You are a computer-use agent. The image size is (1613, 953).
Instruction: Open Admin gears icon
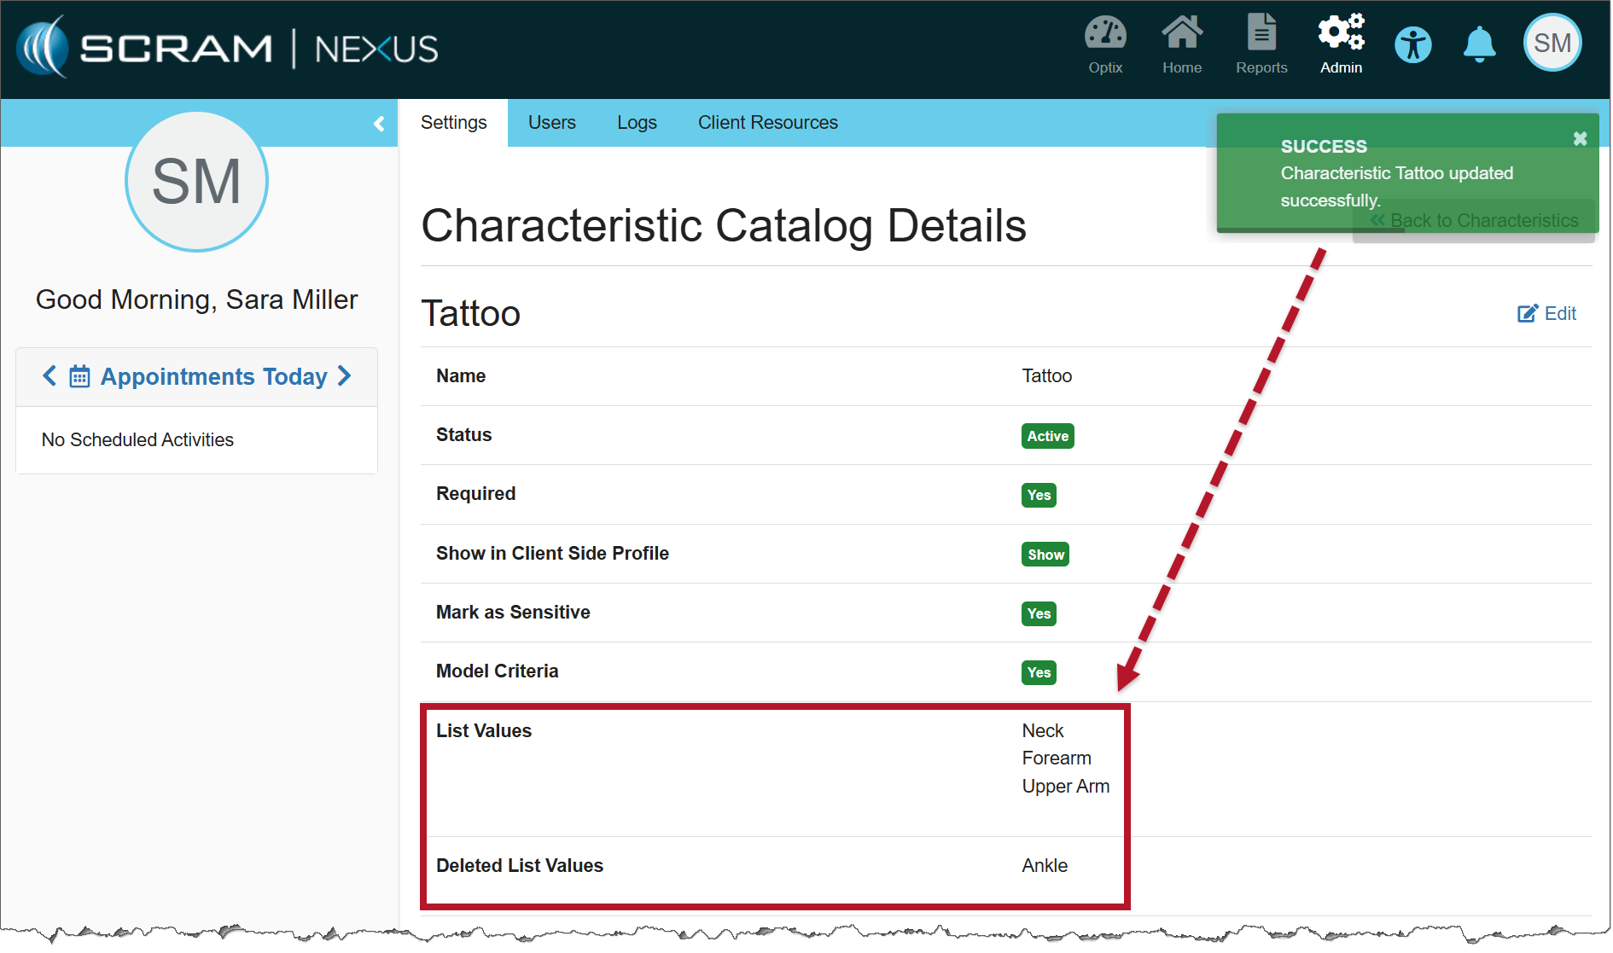(1341, 44)
